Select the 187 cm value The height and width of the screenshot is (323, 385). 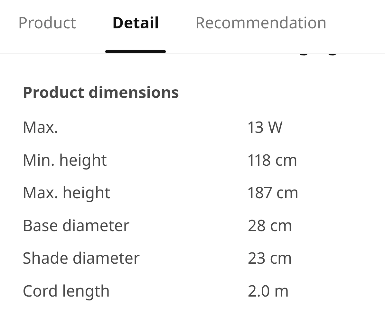(273, 193)
